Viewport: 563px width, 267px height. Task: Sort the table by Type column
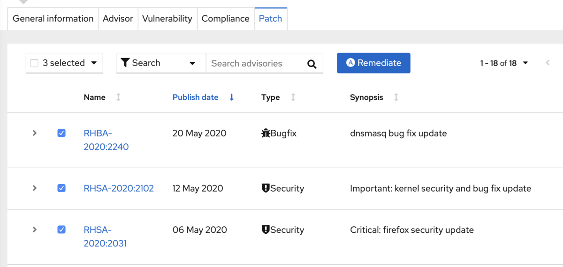coord(293,97)
